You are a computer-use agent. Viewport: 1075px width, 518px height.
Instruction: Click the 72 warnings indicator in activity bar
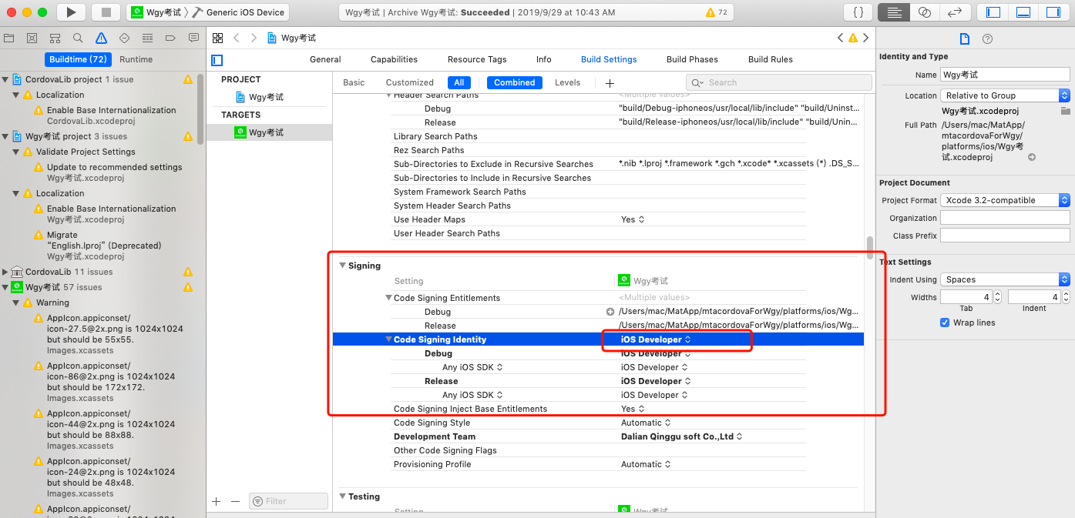coord(716,12)
